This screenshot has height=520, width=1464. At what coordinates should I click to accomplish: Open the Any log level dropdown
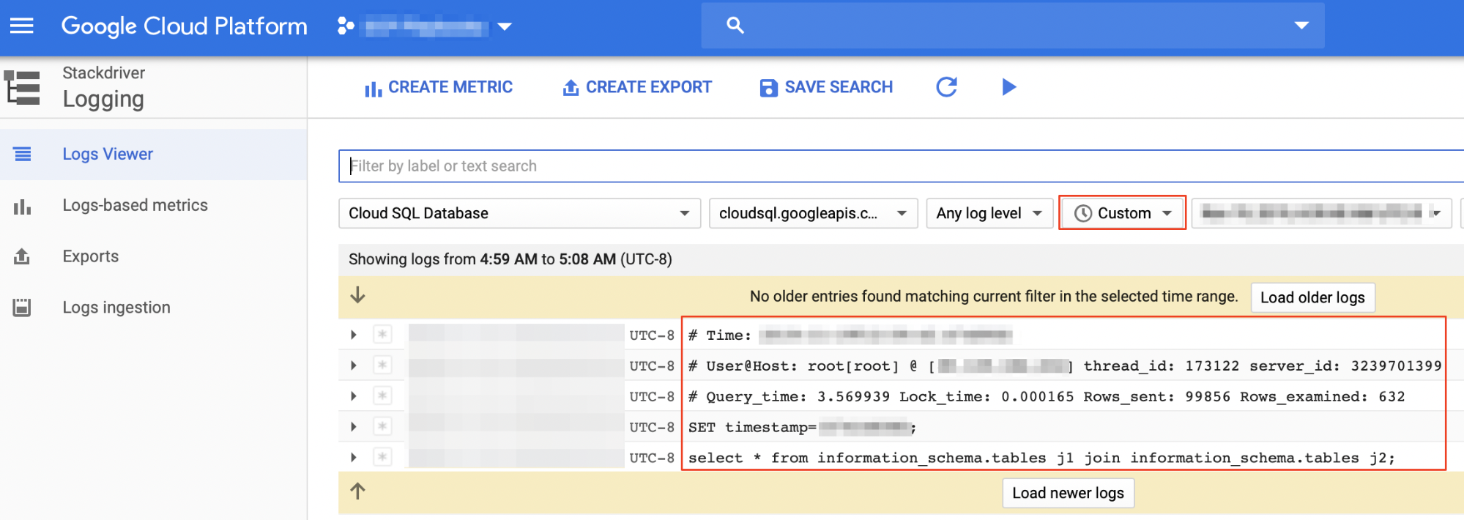988,213
